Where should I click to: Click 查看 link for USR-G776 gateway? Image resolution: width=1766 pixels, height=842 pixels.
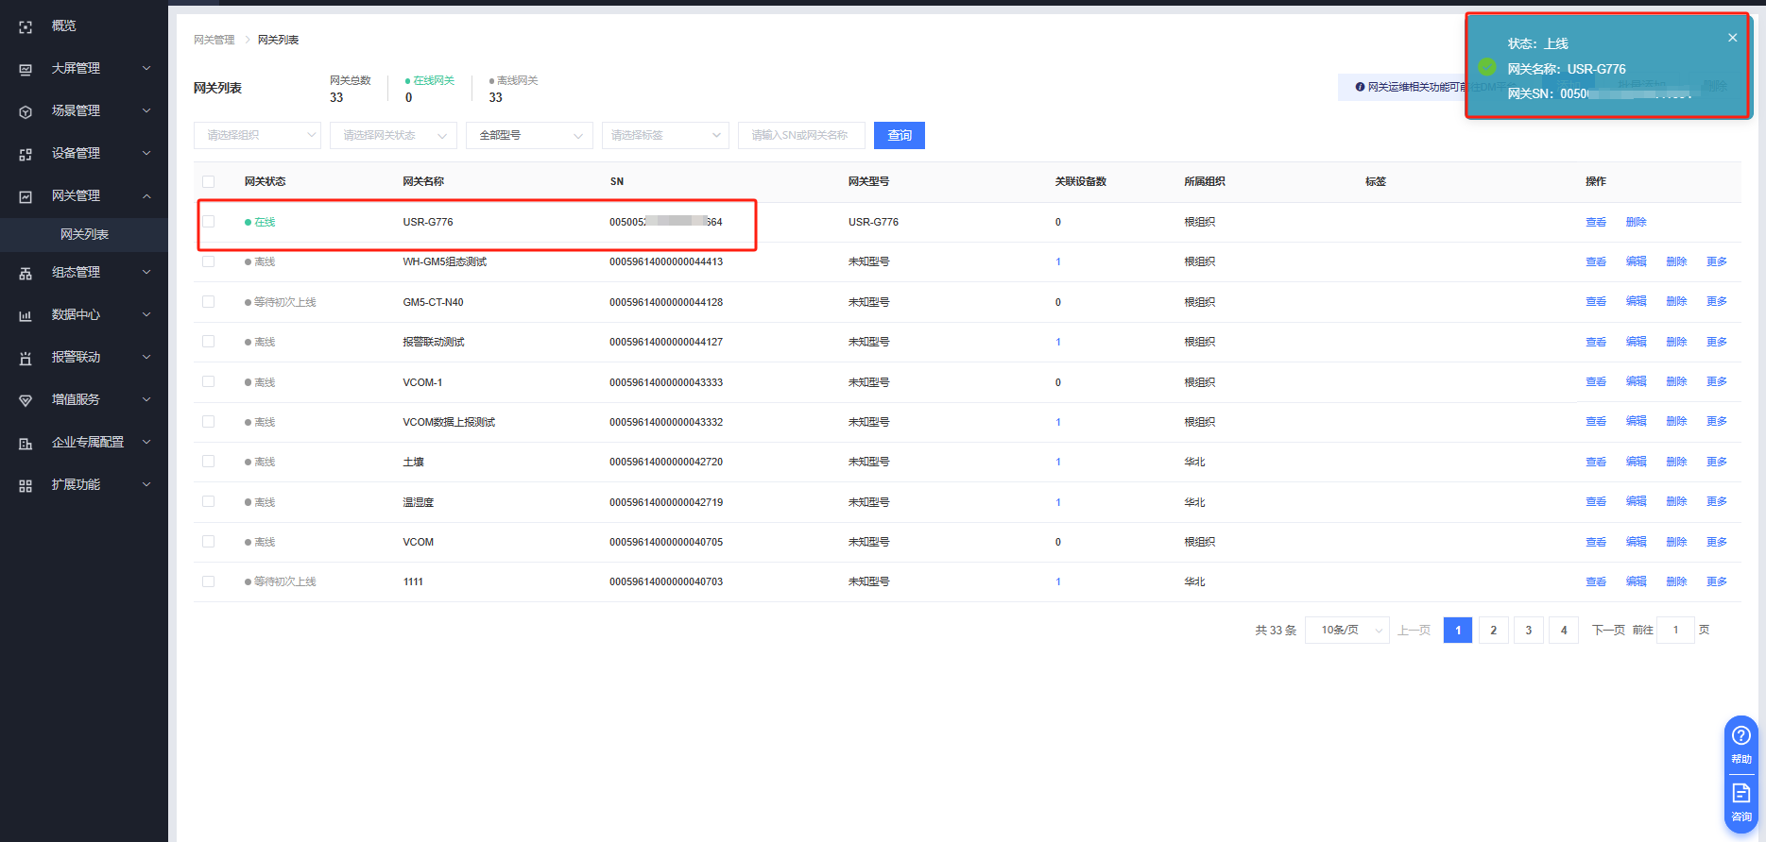coord(1595,223)
